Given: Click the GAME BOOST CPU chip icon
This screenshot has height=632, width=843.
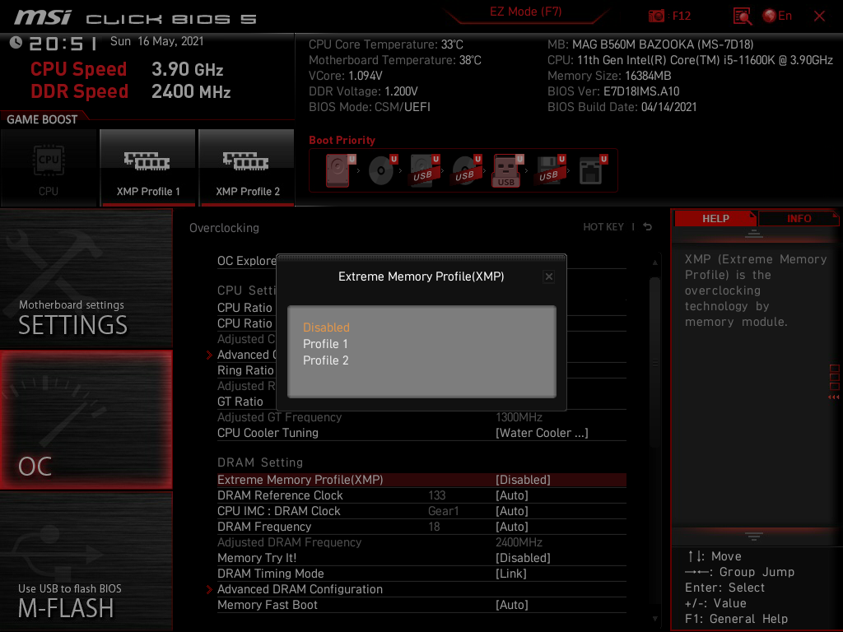Looking at the screenshot, I should pos(49,160).
